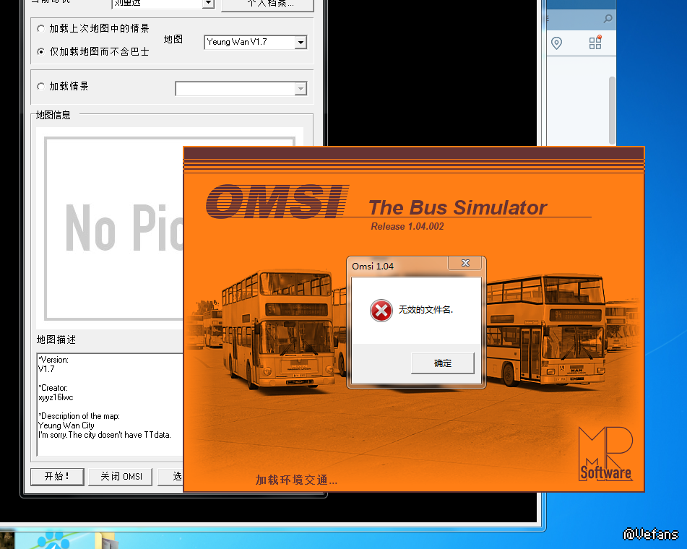Click the 关闭 OMSI button
Viewport: 687px width, 549px height.
tap(121, 477)
